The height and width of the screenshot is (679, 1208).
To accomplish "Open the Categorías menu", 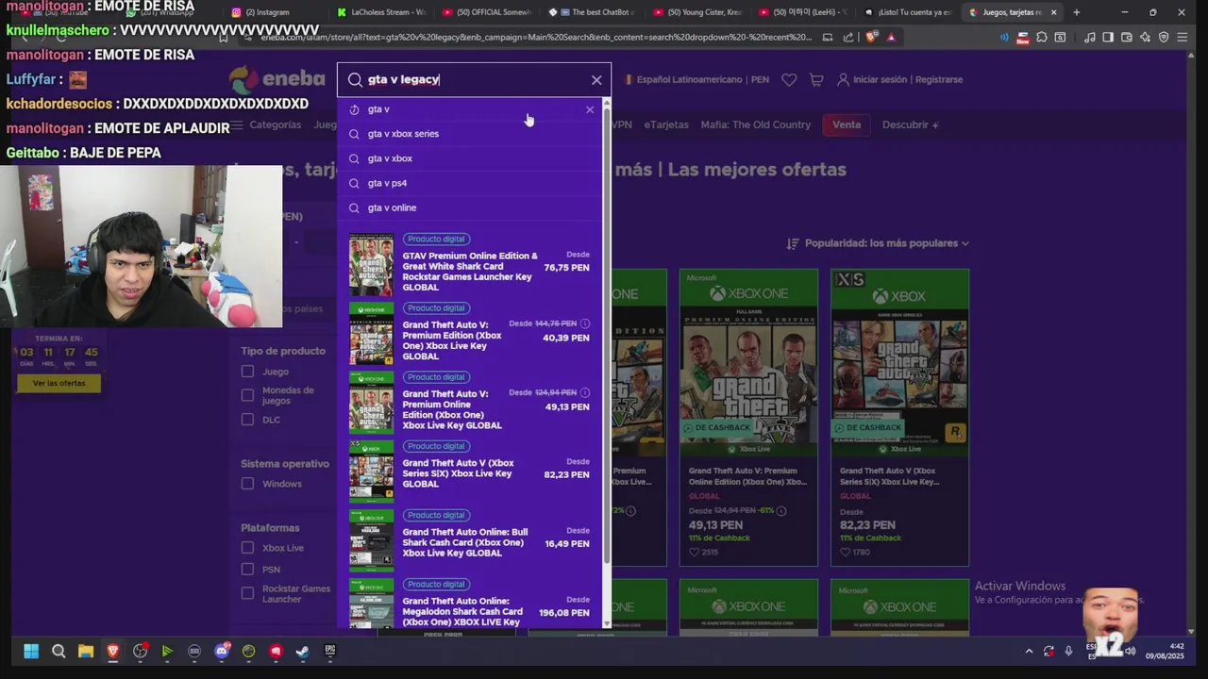I will point(267,124).
